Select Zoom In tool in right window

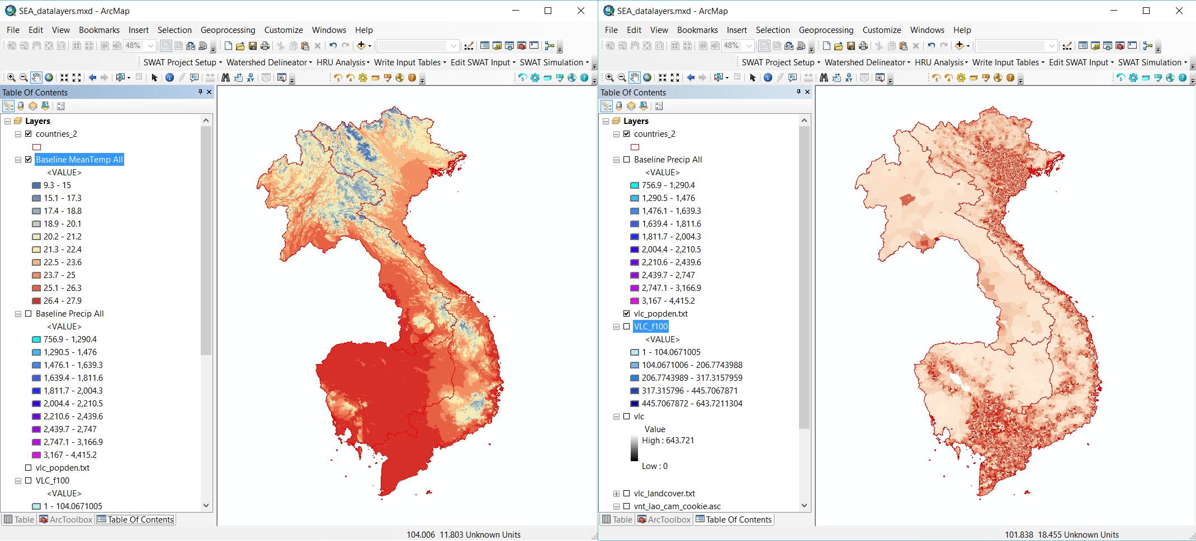pyautogui.click(x=609, y=78)
